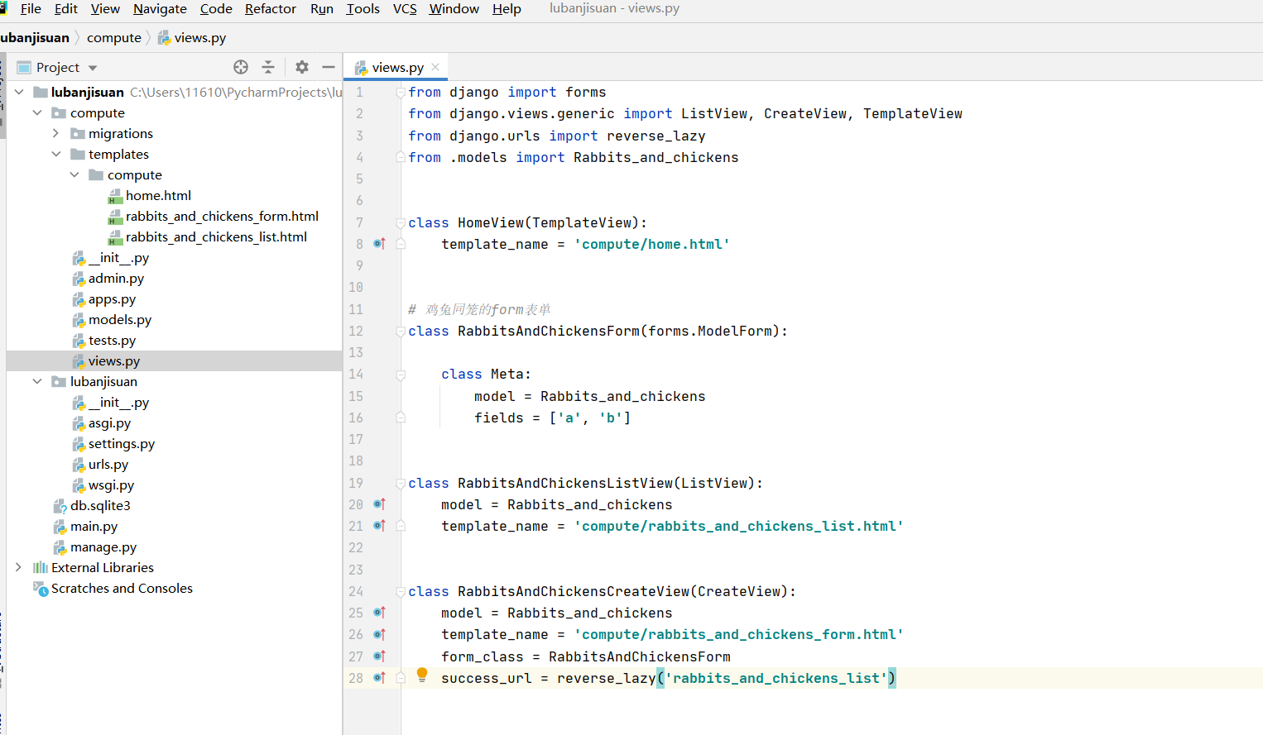Click the override gutter icon on line 26
The height and width of the screenshot is (735, 1263).
pyautogui.click(x=379, y=634)
